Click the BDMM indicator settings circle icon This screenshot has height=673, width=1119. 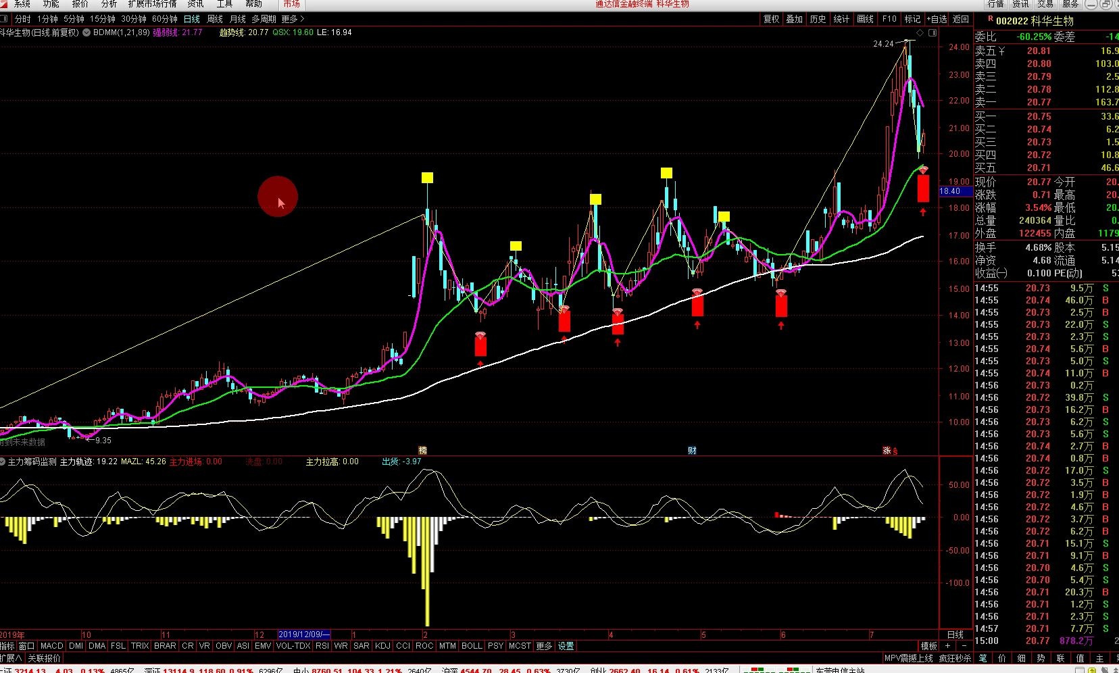click(86, 32)
